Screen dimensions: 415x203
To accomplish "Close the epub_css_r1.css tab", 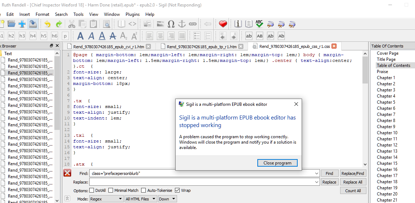I will (334, 46).
